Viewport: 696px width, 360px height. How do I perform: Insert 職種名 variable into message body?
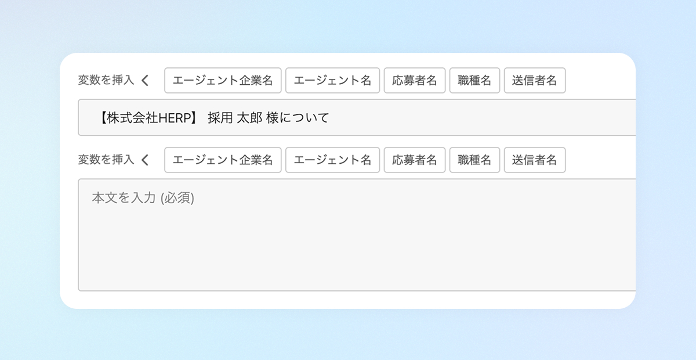(474, 160)
